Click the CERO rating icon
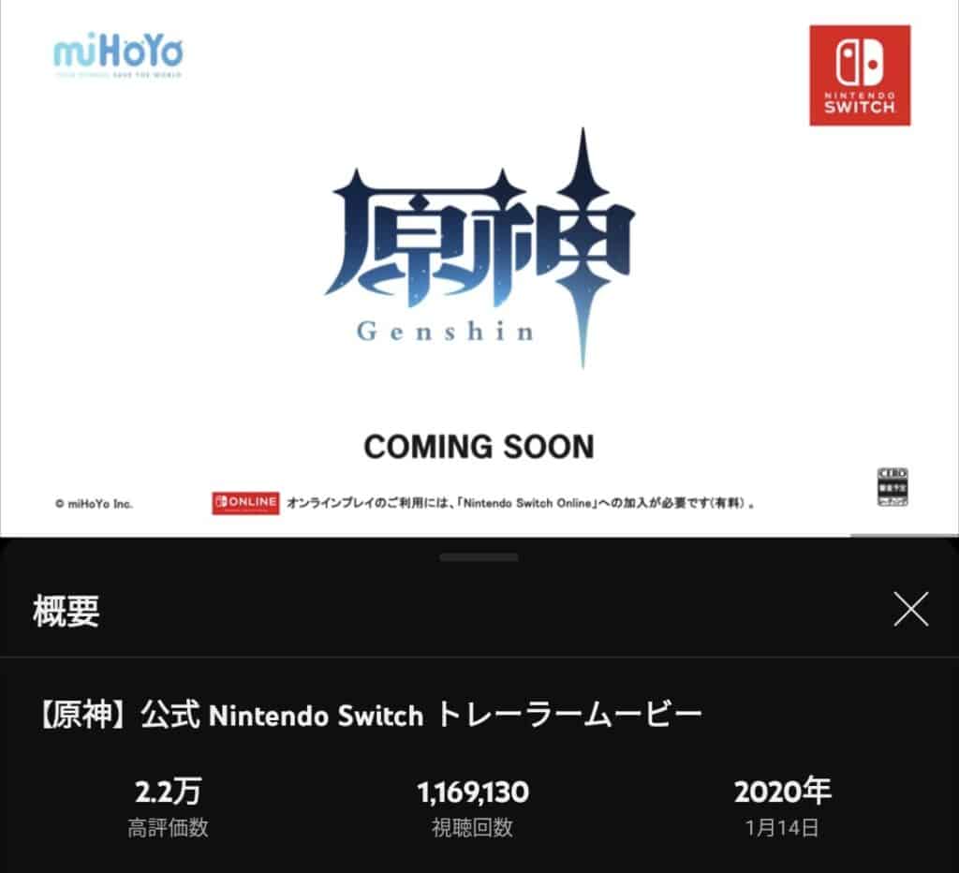Screen dimensions: 959x873 pos(893,487)
